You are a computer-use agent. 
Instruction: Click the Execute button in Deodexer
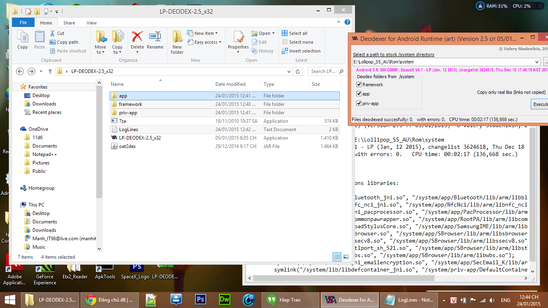tap(540, 104)
